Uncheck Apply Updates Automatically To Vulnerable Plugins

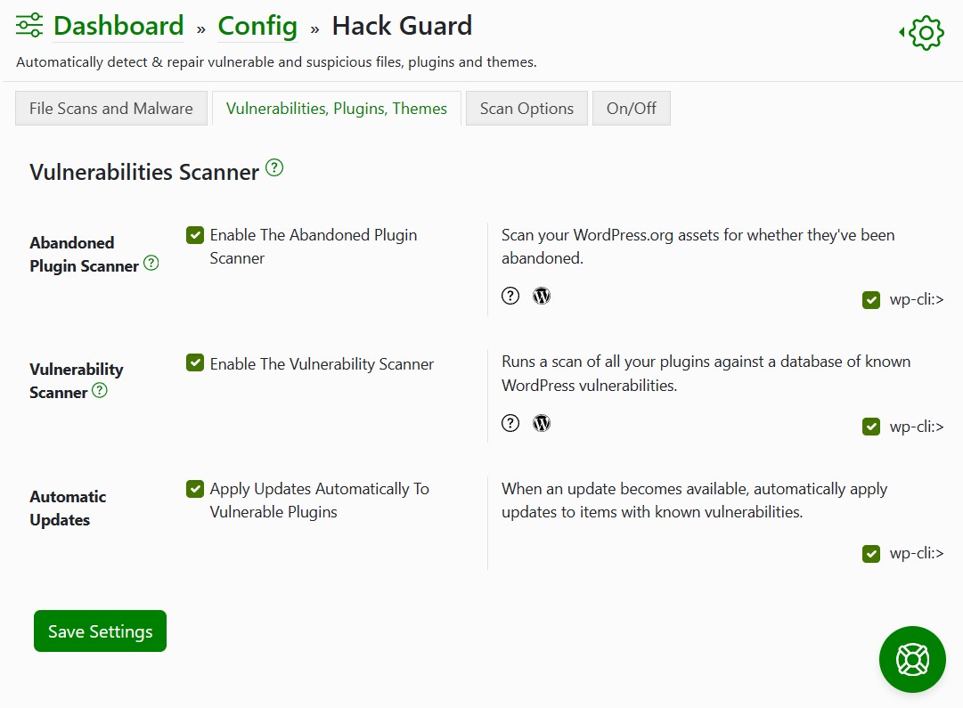click(195, 489)
